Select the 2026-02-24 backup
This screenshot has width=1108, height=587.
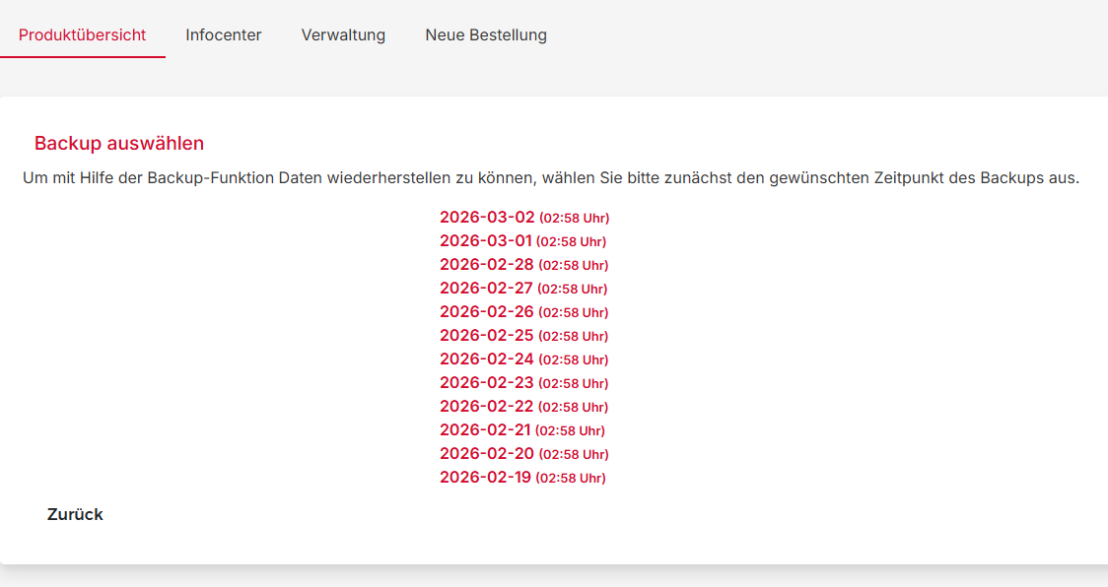(x=487, y=359)
